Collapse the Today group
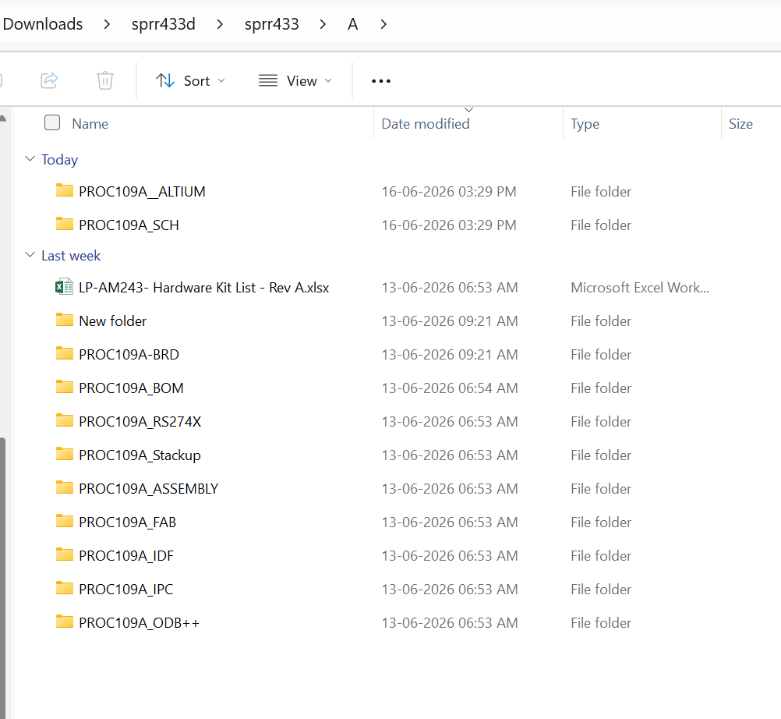 click(30, 159)
